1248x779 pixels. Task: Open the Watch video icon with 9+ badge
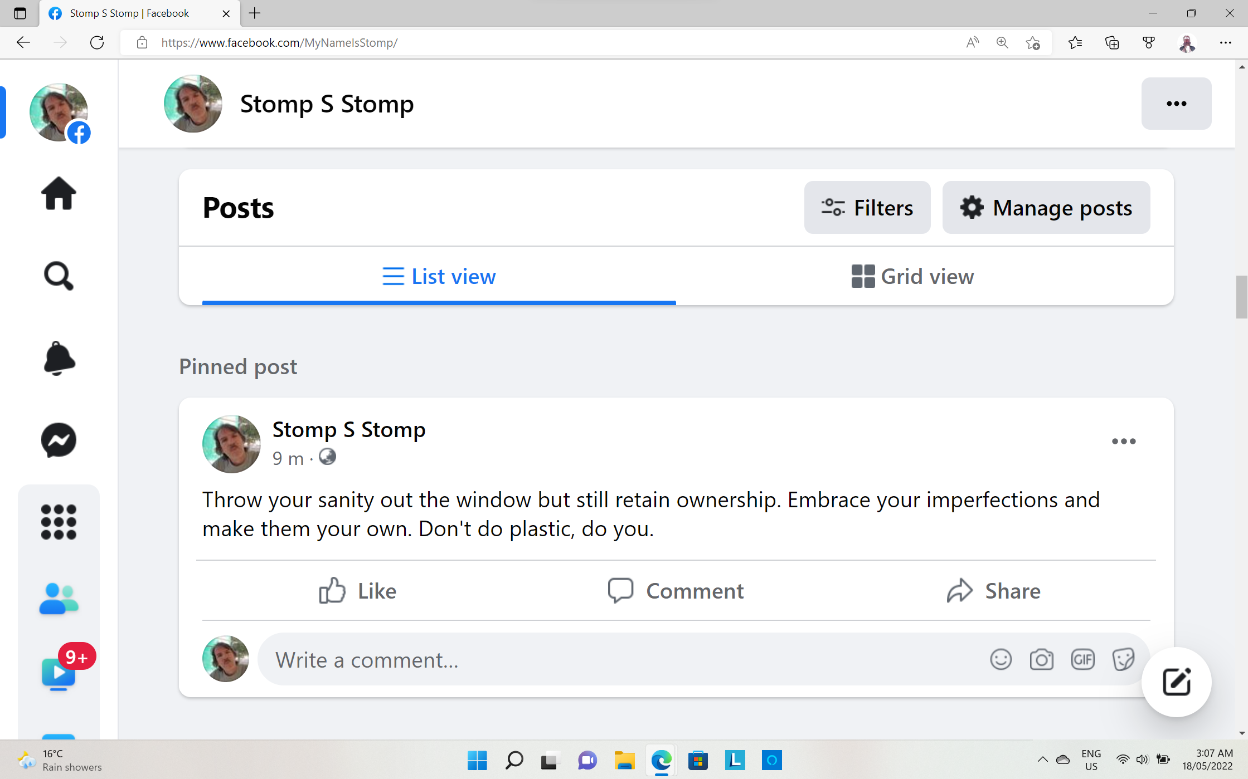coord(59,673)
